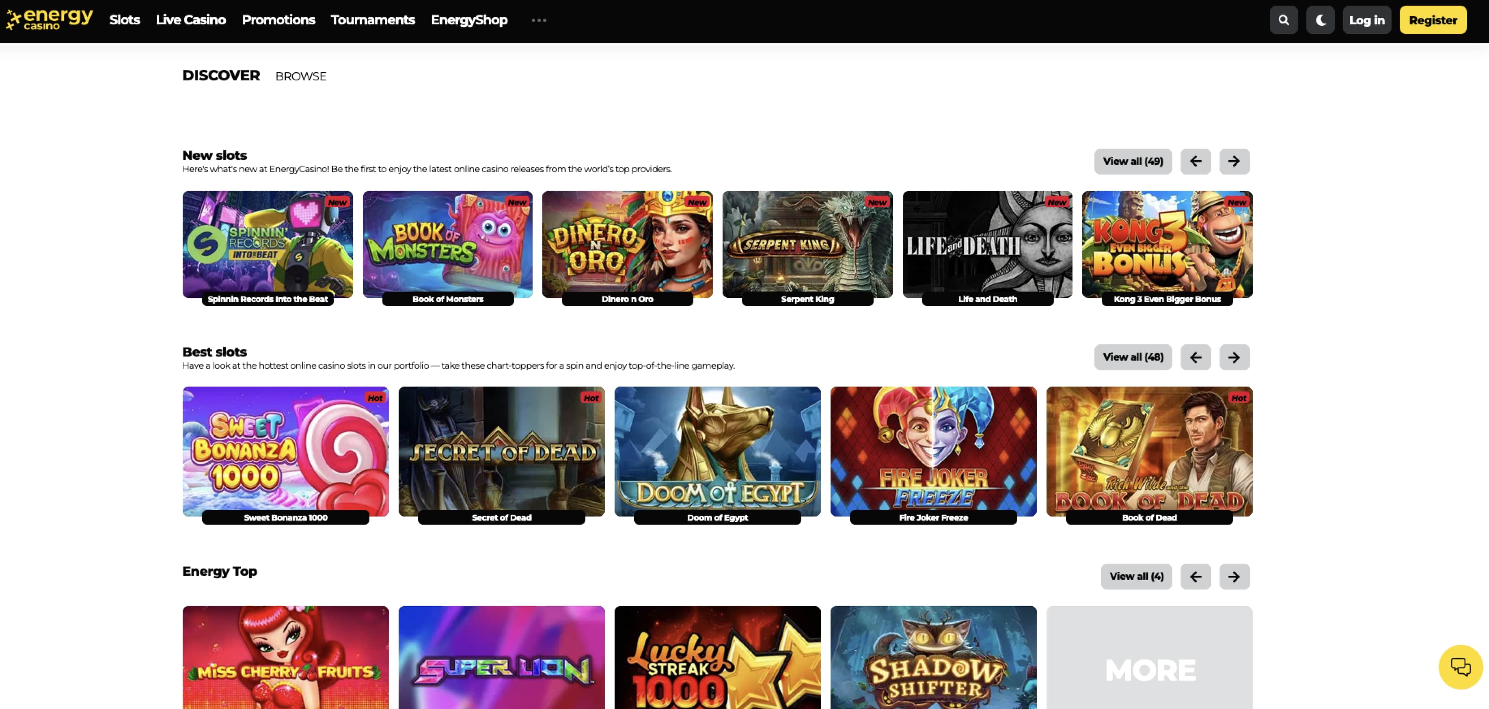Go to next Best slots
The height and width of the screenshot is (709, 1489).
point(1234,357)
